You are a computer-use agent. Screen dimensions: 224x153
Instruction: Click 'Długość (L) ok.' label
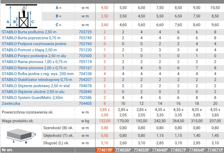pyautogui.click(x=56, y=143)
